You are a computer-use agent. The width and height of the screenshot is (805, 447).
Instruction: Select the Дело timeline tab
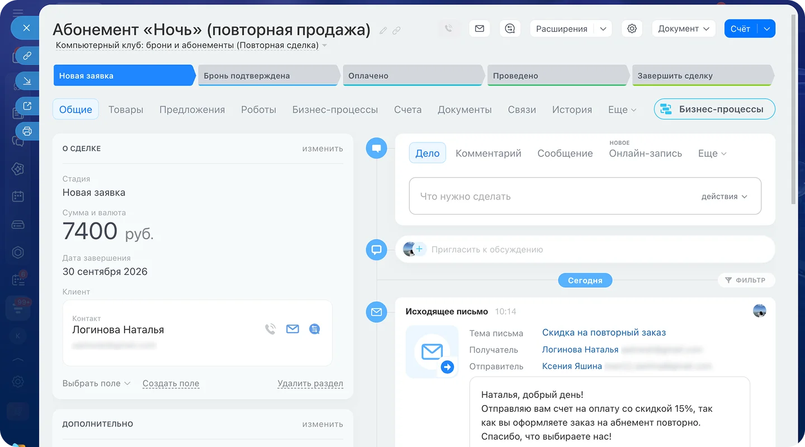click(428, 153)
